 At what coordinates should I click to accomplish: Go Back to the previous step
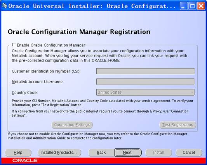[101, 153]
